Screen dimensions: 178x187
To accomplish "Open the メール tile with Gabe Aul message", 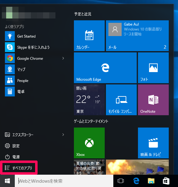I will pyautogui.click(x=137, y=36).
